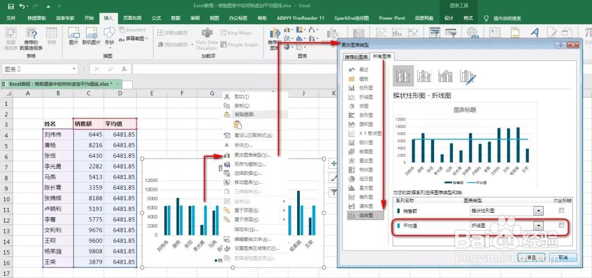Click cell containing 刘伟伟
Image resolution: width=592 pixels, height=278 pixels.
click(x=58, y=134)
